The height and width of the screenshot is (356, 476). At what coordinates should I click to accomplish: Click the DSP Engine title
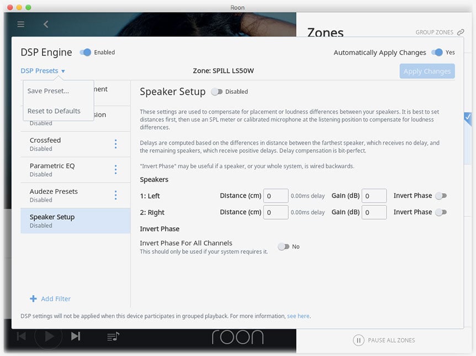[46, 52]
